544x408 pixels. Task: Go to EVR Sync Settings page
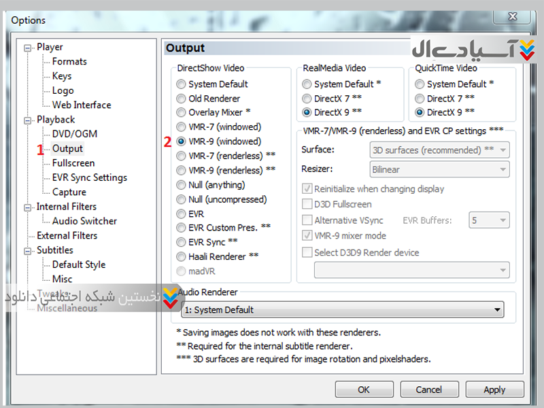pyautogui.click(x=89, y=177)
